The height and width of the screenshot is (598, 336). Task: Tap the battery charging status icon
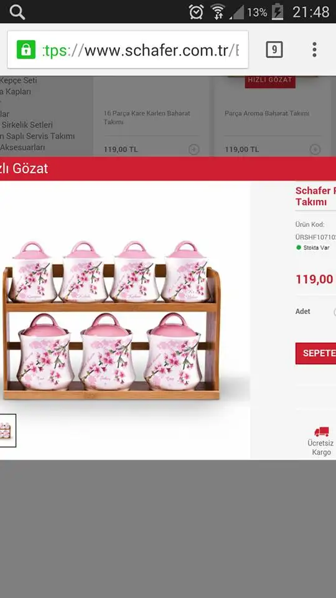pyautogui.click(x=278, y=12)
